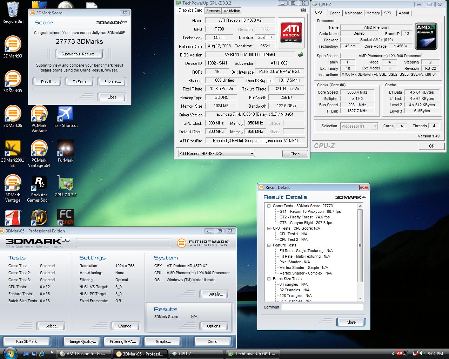Switch to the Memory tab in CPU-Z
The height and width of the screenshot is (359, 449).
[373, 13]
